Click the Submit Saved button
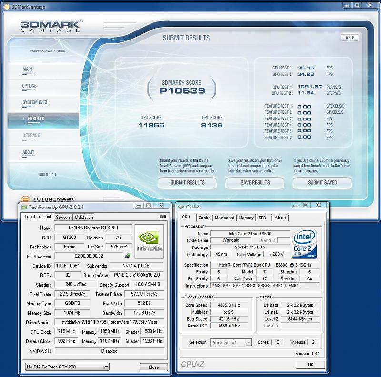This screenshot has width=381, height=377. (x=322, y=183)
